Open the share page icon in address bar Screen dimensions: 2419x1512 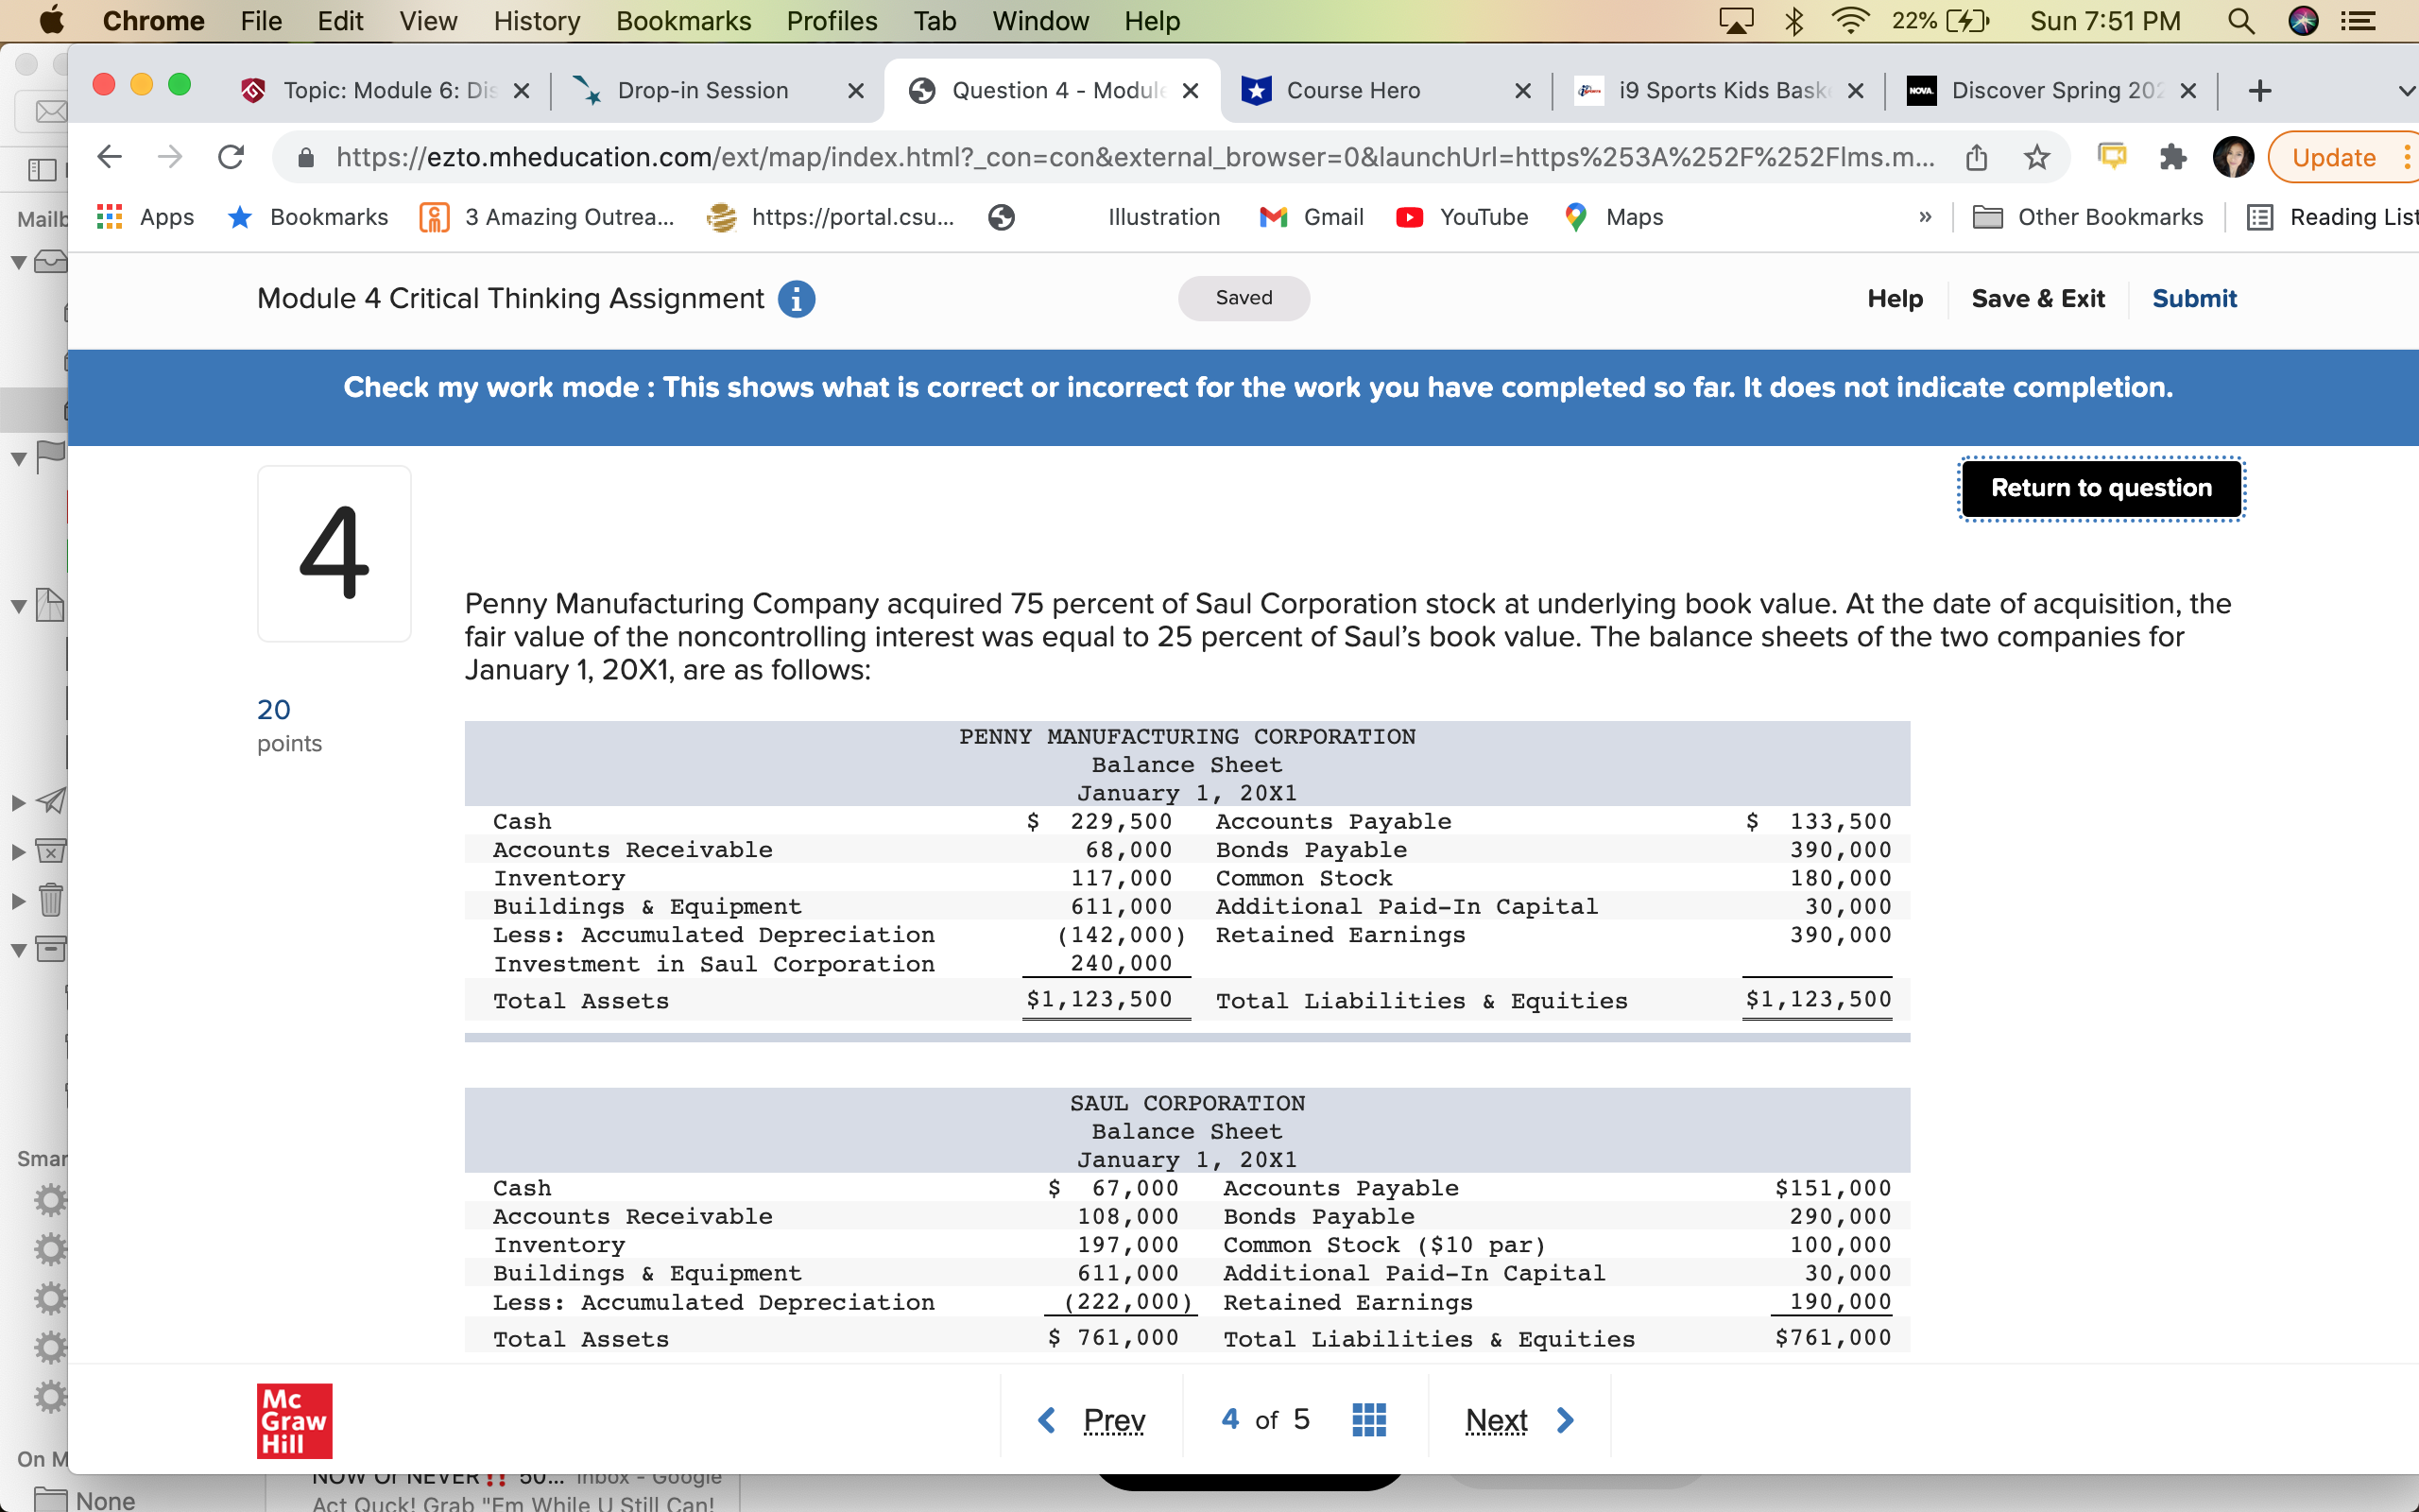tap(1976, 157)
